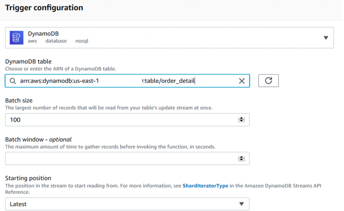Clear the DynamoDB table ARN with X
This screenshot has width=344, height=211.
pos(242,81)
